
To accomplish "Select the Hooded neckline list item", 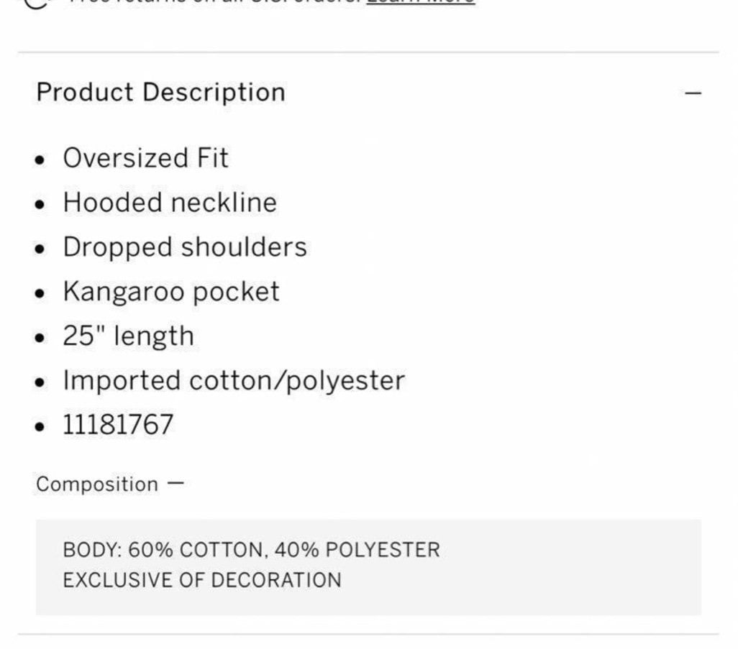I will [x=170, y=203].
